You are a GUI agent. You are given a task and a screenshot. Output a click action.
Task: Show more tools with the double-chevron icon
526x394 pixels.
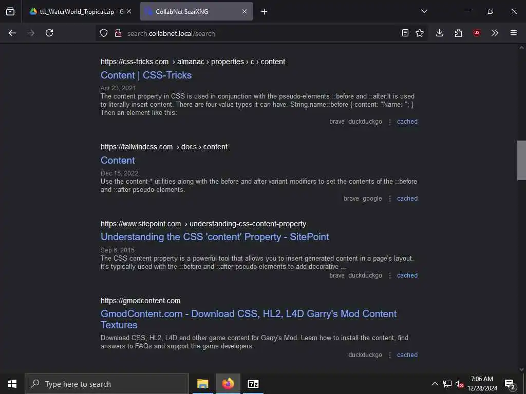pyautogui.click(x=495, y=33)
